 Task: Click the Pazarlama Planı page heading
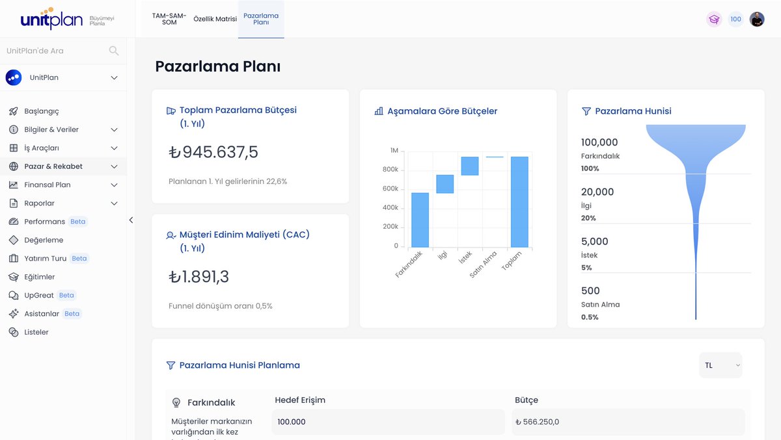click(x=218, y=66)
